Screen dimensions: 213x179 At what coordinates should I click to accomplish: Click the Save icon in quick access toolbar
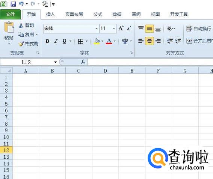(13, 4)
